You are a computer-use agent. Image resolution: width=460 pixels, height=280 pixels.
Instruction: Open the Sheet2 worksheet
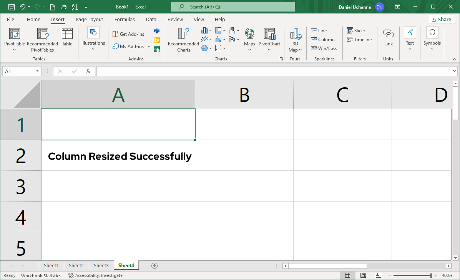pyautogui.click(x=76, y=265)
